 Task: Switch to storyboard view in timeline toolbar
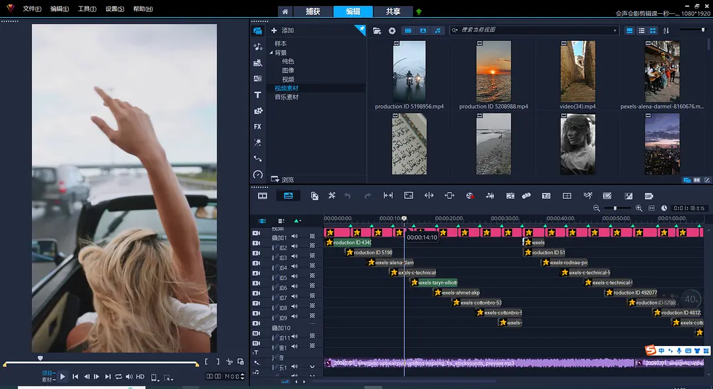tap(263, 195)
